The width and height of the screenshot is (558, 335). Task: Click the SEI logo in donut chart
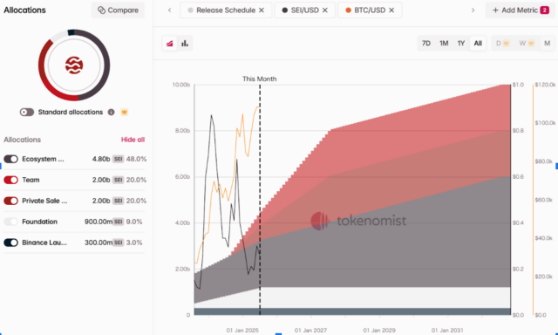coord(74,65)
